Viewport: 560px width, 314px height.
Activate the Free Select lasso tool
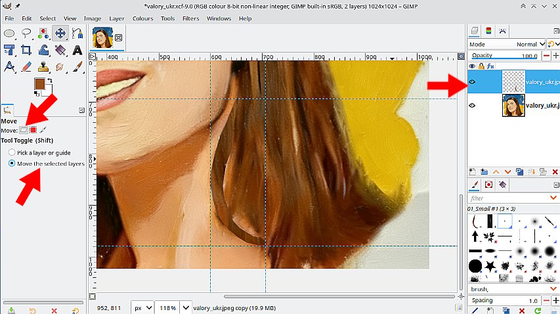(x=26, y=33)
